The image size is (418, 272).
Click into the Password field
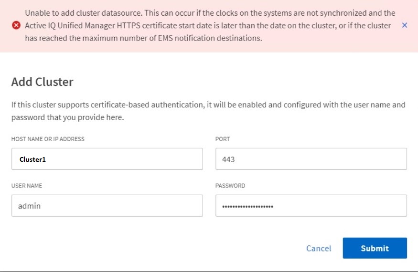tap(311, 206)
